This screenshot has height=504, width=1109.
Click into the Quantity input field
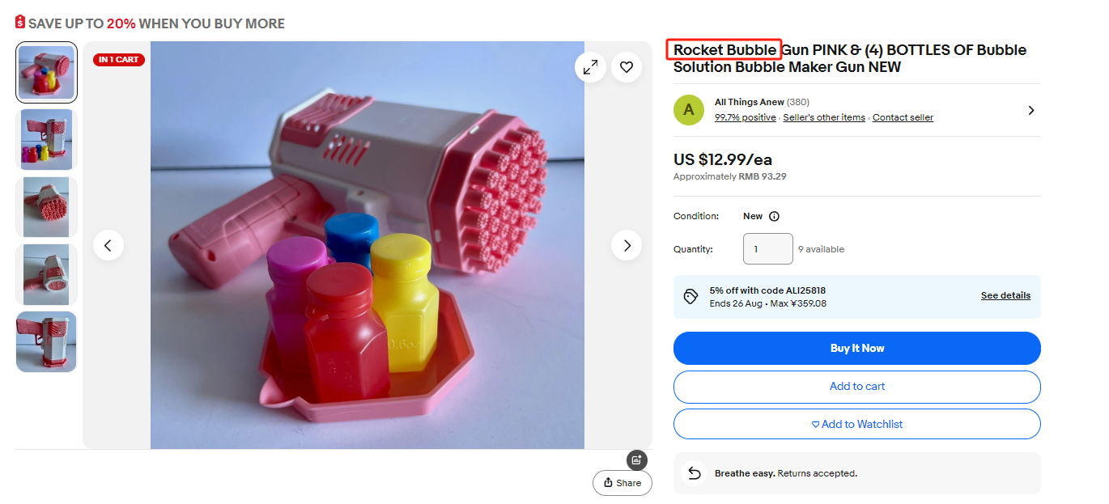768,249
